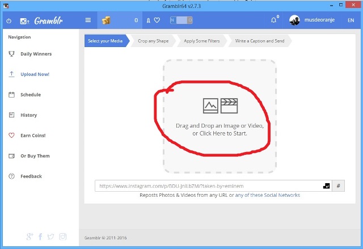Maximize the Gramblr64 window
The height and width of the screenshot is (249, 363).
point(341,5)
